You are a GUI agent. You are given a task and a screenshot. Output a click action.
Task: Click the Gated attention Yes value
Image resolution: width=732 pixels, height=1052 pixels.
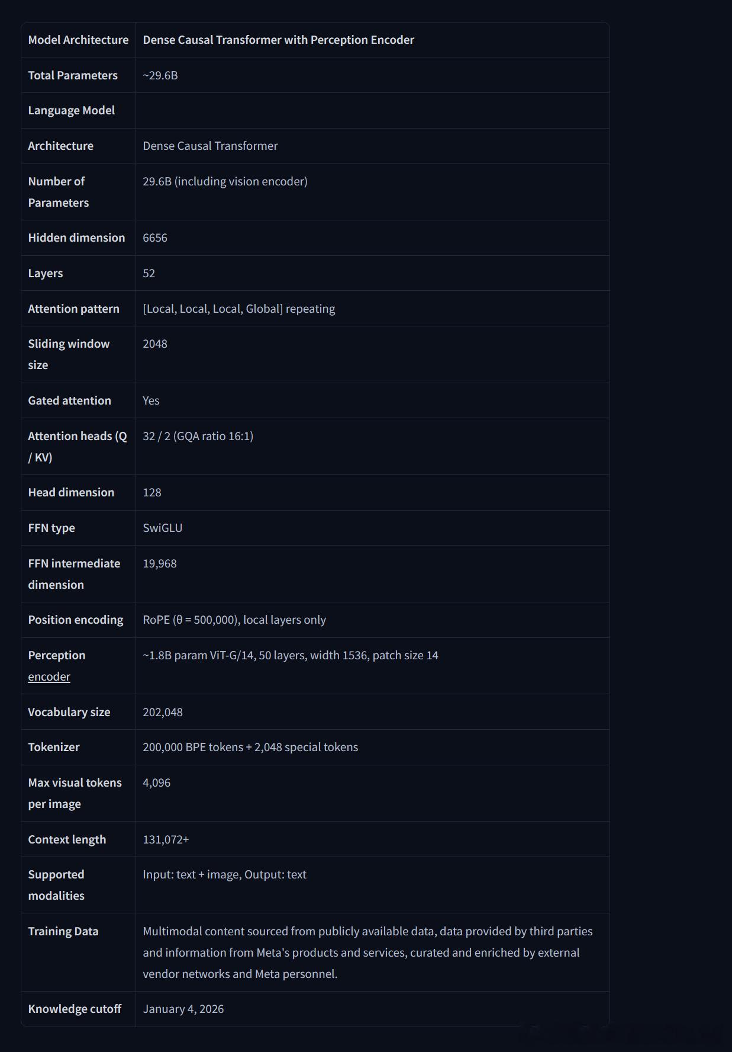(151, 400)
